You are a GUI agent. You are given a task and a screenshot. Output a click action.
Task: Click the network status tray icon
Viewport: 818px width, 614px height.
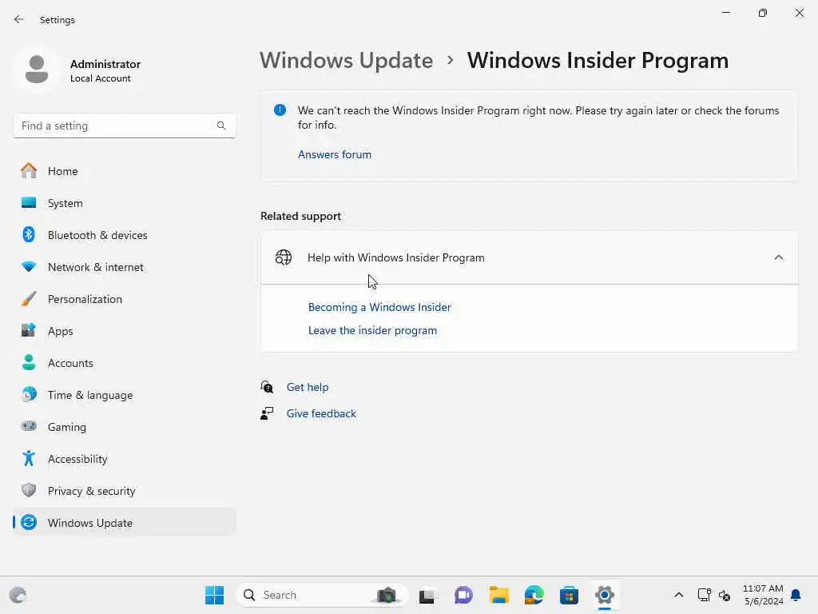pyautogui.click(x=705, y=595)
